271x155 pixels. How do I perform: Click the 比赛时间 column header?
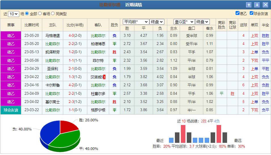(32, 25)
